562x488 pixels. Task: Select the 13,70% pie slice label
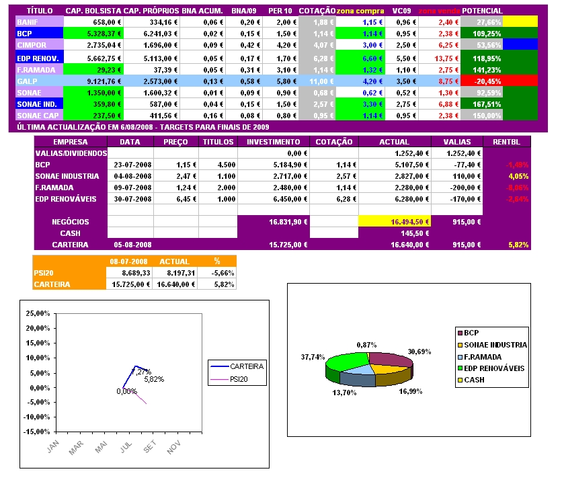pos(344,393)
